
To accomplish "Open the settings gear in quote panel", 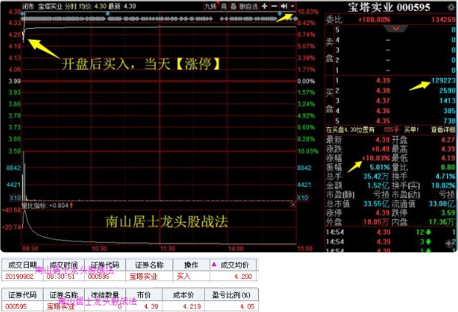I will click(451, 7).
